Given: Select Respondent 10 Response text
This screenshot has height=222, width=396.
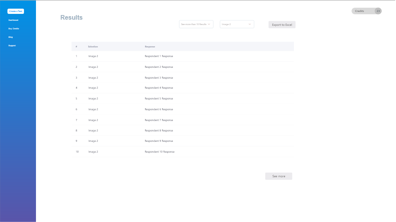Looking at the screenshot, I should (x=160, y=152).
